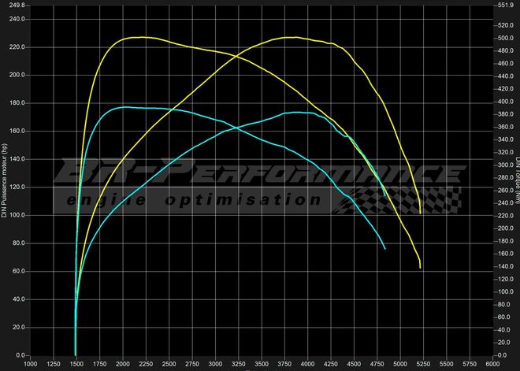Click the 249.8 label on the left axis
The height and width of the screenshot is (371, 520).
pos(16,5)
